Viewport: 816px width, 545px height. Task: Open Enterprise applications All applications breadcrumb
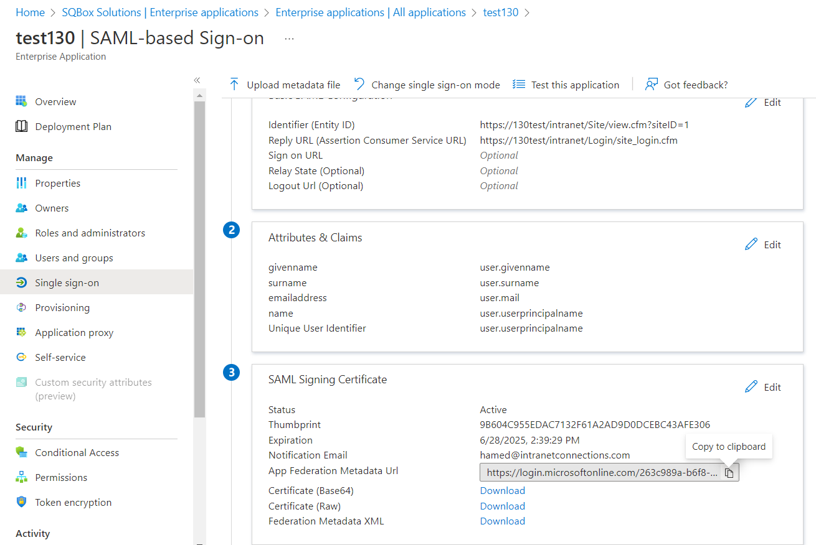click(x=371, y=12)
